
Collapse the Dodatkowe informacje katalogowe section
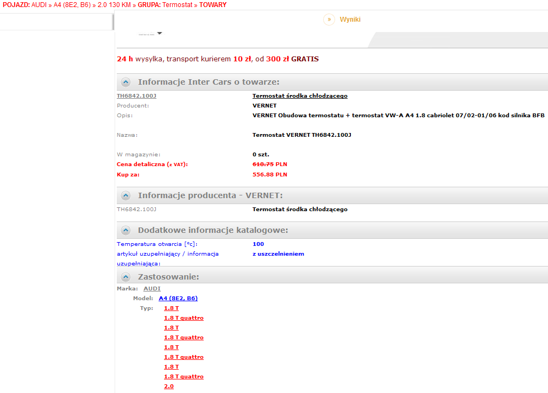pyautogui.click(x=126, y=230)
